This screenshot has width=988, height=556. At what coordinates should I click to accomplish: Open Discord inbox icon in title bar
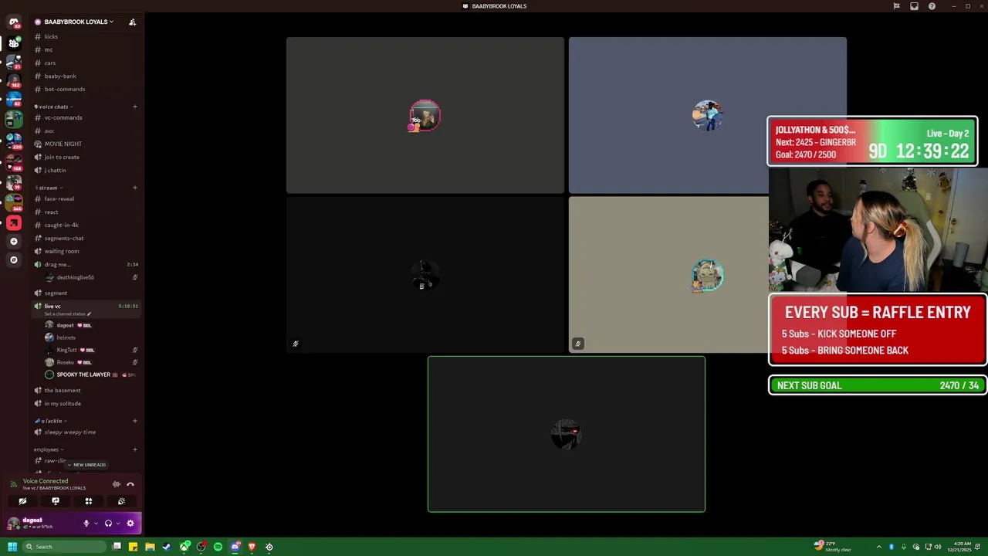tap(914, 6)
